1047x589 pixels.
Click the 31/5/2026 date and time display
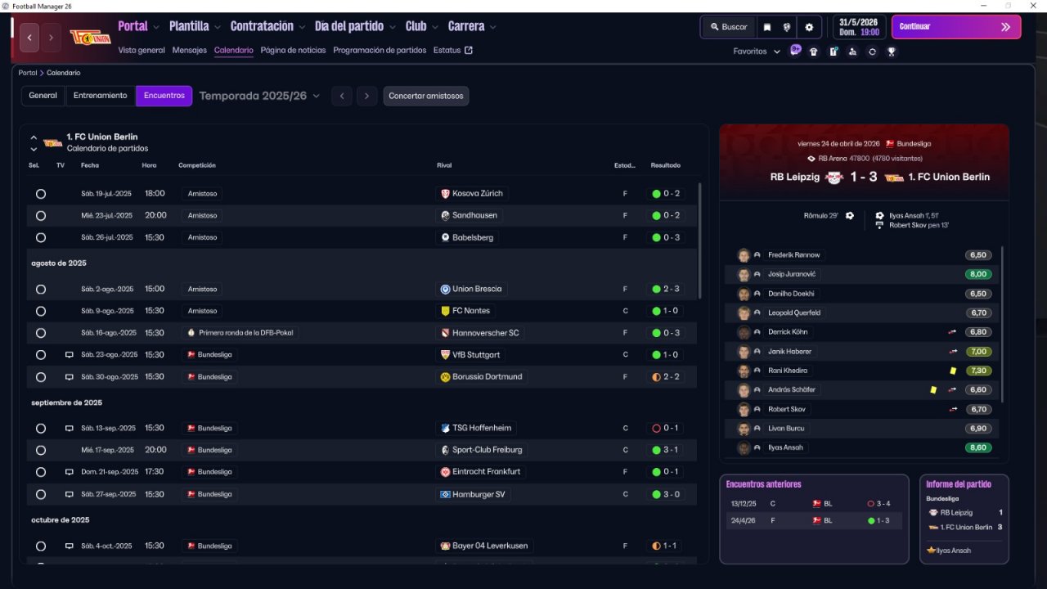pyautogui.click(x=859, y=27)
